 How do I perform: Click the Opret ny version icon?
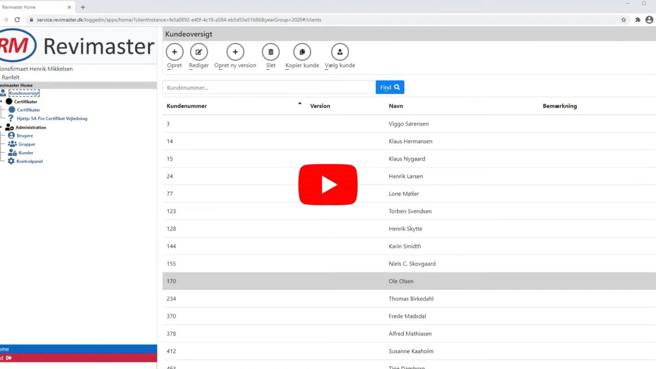pyautogui.click(x=235, y=52)
